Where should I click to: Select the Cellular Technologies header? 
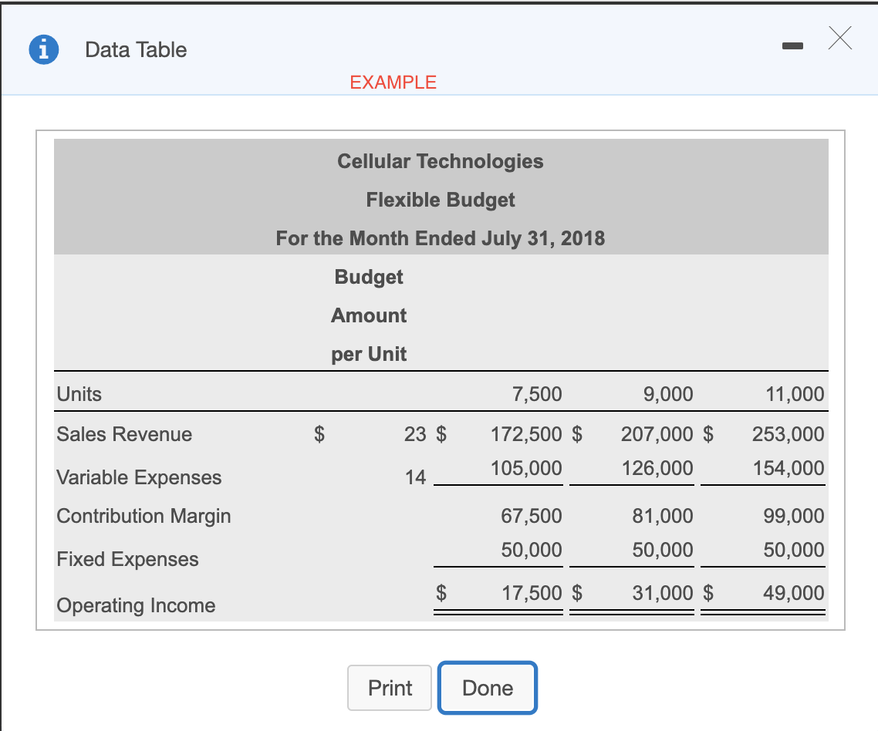click(x=441, y=161)
